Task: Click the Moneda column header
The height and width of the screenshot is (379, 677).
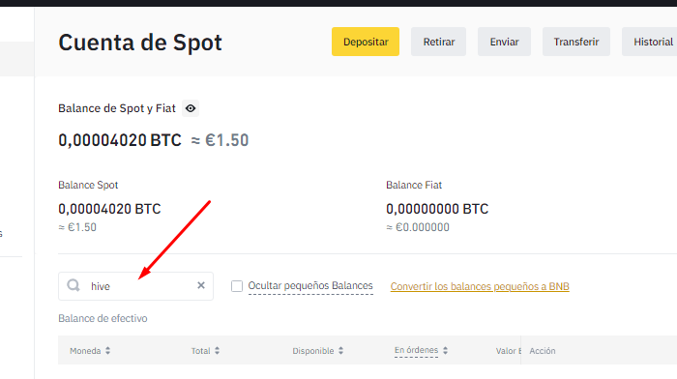Action: 85,351
